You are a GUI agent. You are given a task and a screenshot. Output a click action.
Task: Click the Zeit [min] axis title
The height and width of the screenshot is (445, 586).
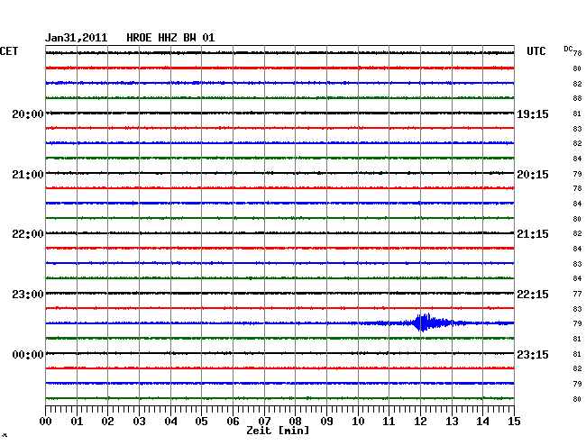click(278, 431)
